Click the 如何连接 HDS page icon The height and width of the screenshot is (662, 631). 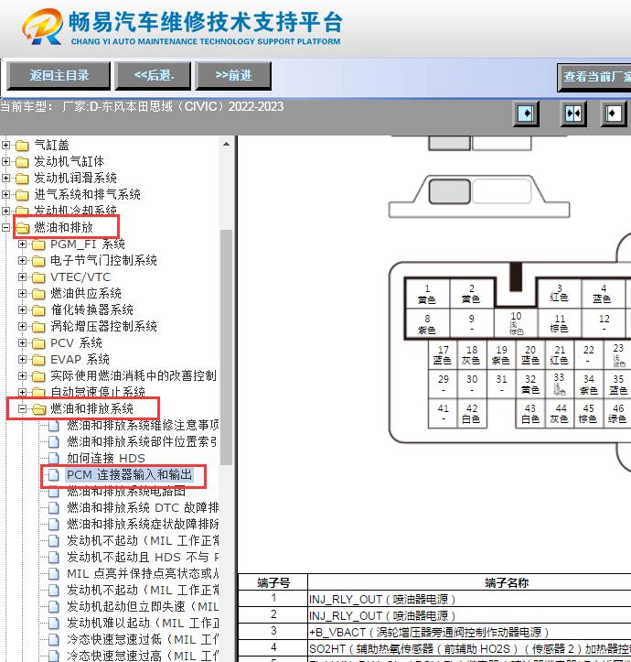54,459
